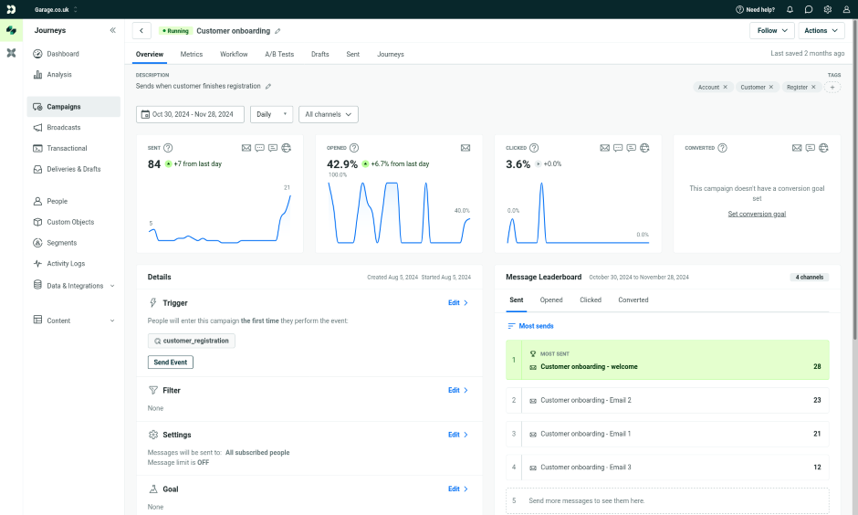
Task: Switch to the Journeys tab
Action: 390,54
